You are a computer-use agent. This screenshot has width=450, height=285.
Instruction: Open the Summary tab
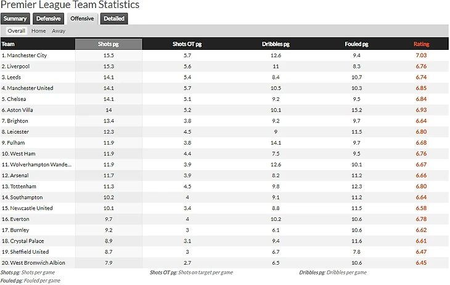15,18
